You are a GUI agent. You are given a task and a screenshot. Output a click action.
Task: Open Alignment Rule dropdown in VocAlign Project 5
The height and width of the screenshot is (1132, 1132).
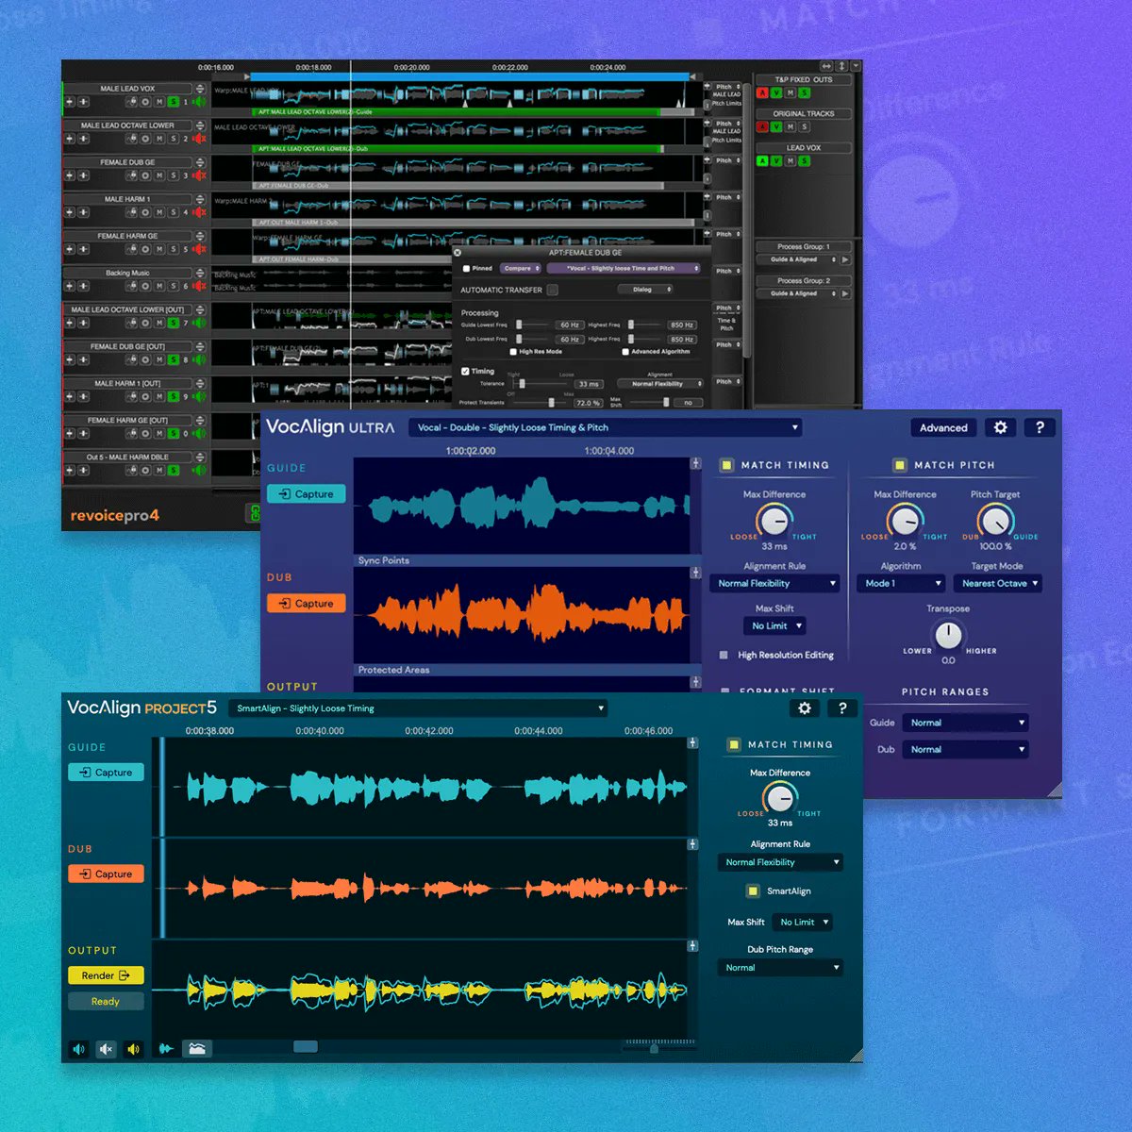pos(780,862)
